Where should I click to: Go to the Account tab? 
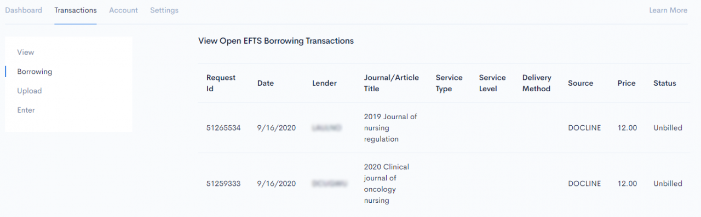(123, 10)
